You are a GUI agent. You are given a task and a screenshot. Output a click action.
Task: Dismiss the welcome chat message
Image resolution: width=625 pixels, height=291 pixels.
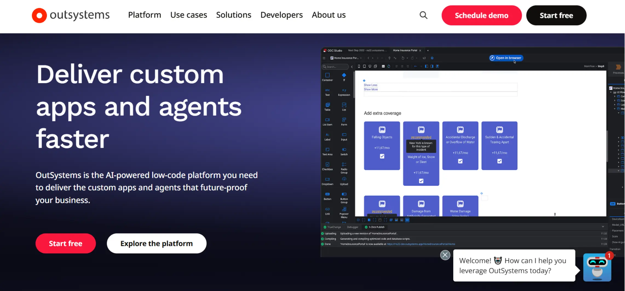pyautogui.click(x=445, y=255)
